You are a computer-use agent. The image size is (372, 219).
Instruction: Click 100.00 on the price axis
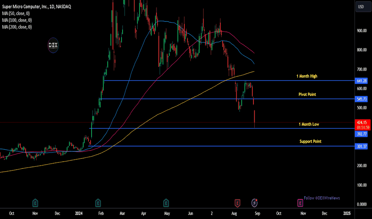(362, 185)
